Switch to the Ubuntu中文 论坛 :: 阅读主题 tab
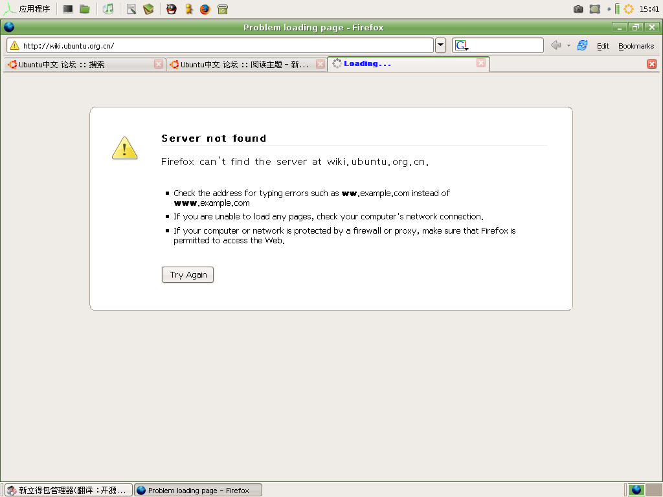Screen dimensions: 663x497 pos(247,64)
